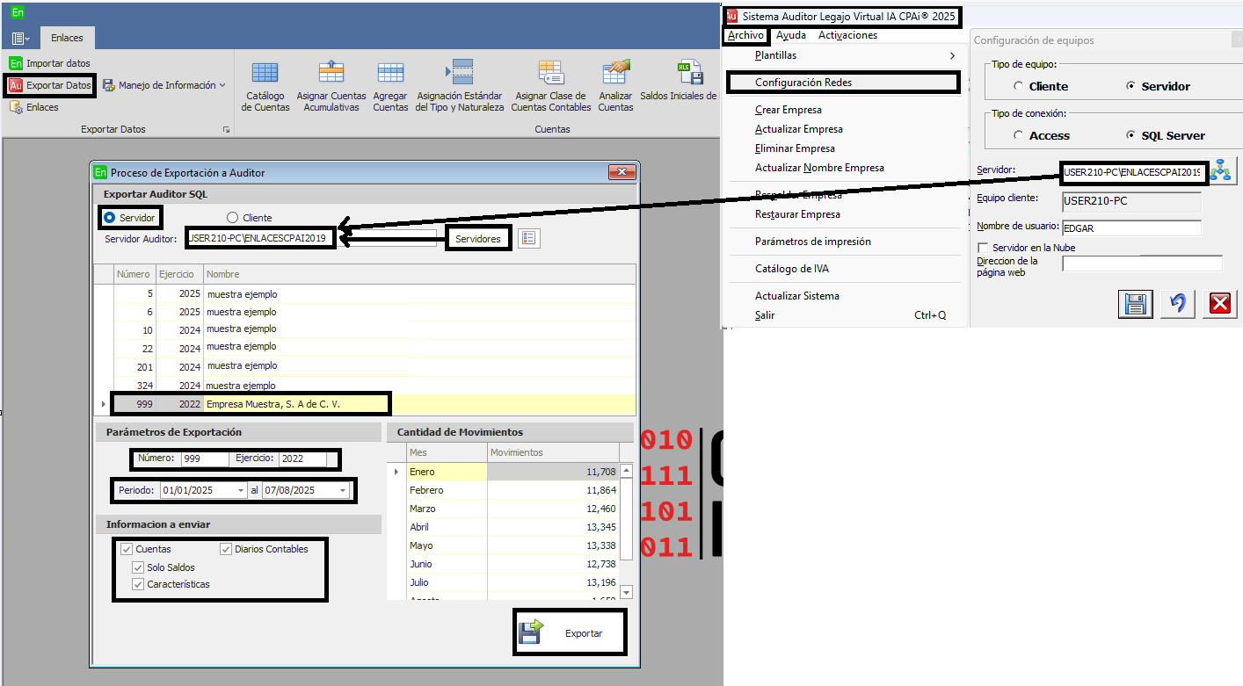
Task: Click Enlaces item under Exportar Datos
Action: [x=34, y=107]
